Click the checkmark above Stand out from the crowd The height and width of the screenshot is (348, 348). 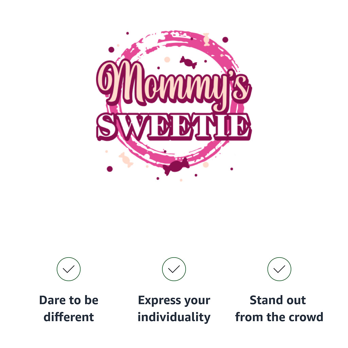tap(279, 269)
